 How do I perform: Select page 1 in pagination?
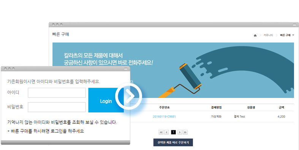click(x=173, y=132)
